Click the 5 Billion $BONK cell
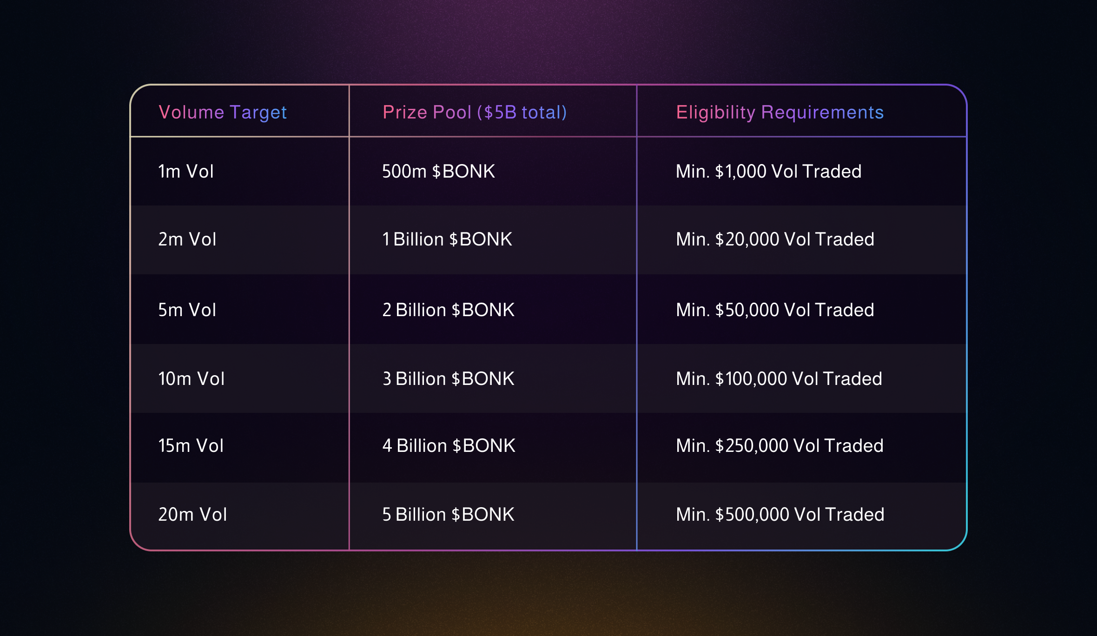The image size is (1097, 636). pyautogui.click(x=448, y=515)
